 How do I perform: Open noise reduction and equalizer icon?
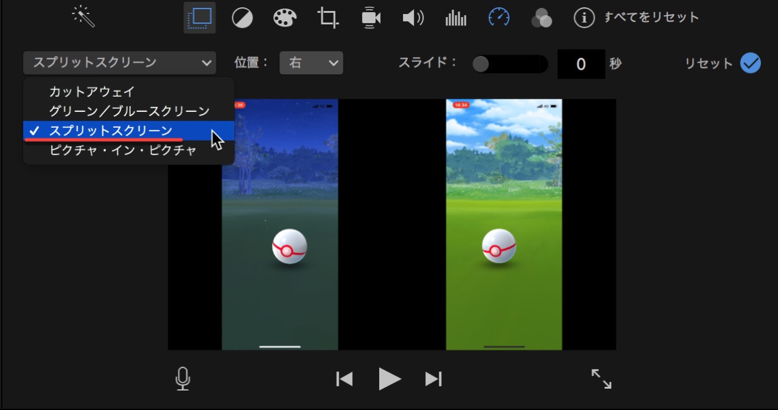(456, 18)
